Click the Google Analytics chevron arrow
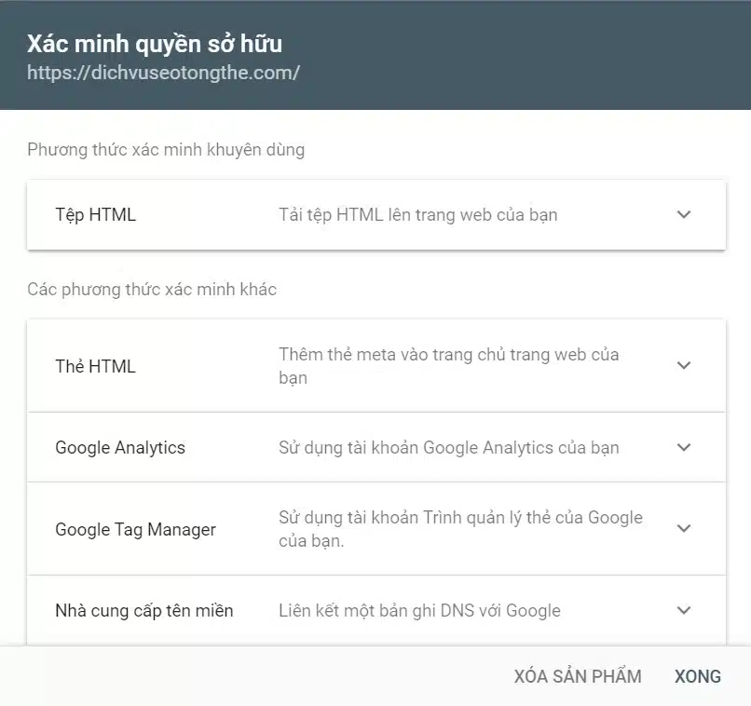751x706 pixels. tap(684, 447)
